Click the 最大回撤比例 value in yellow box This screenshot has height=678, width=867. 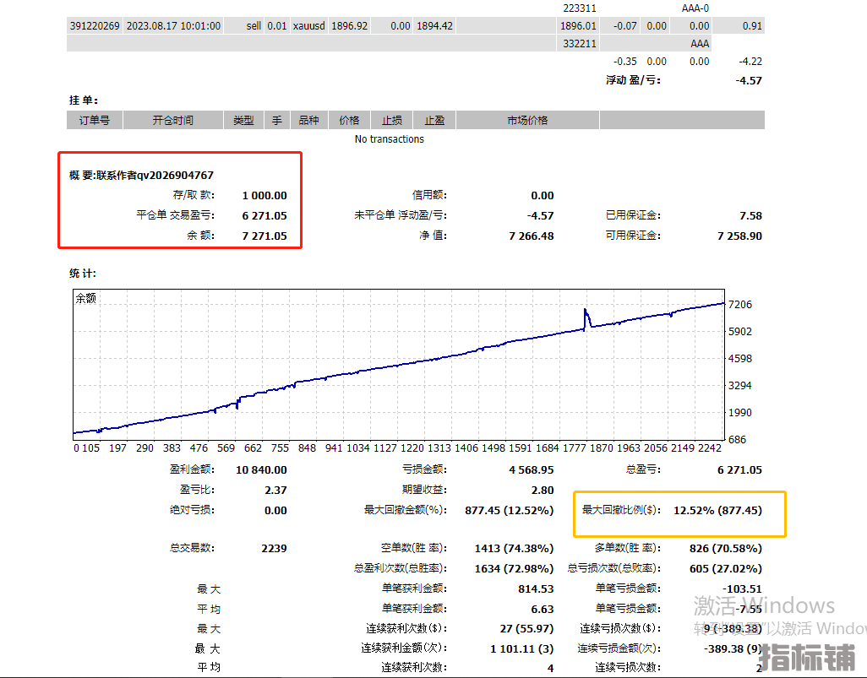[x=717, y=511]
